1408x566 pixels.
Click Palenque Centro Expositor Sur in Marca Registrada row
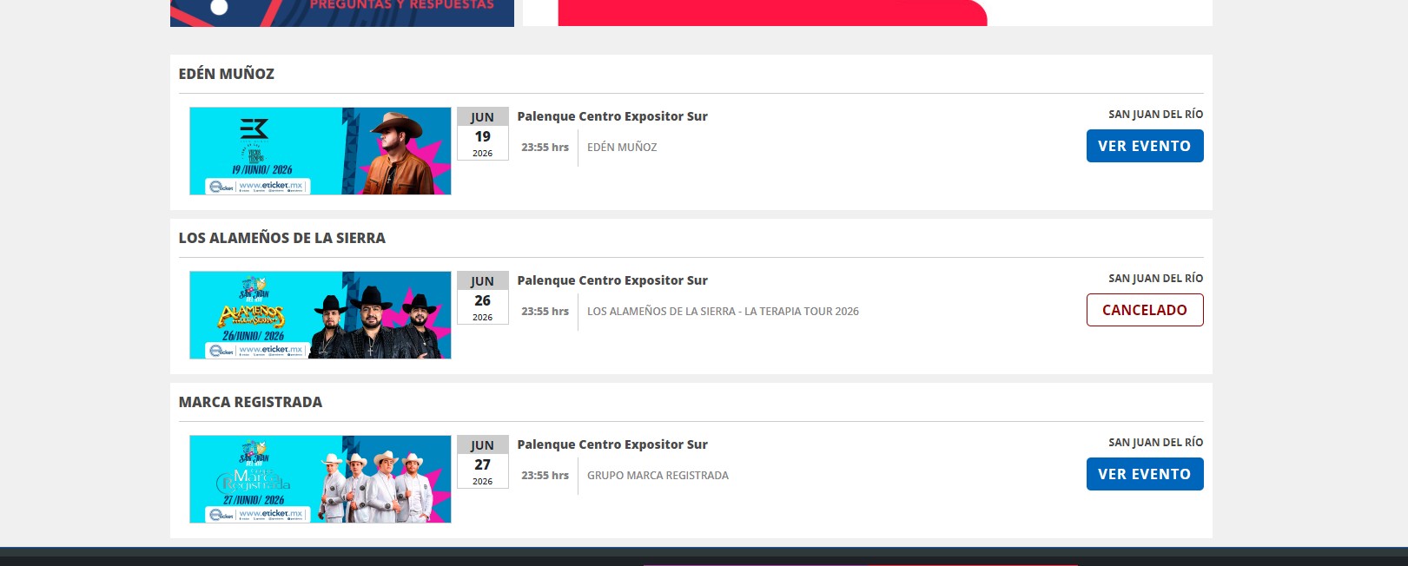(x=612, y=444)
